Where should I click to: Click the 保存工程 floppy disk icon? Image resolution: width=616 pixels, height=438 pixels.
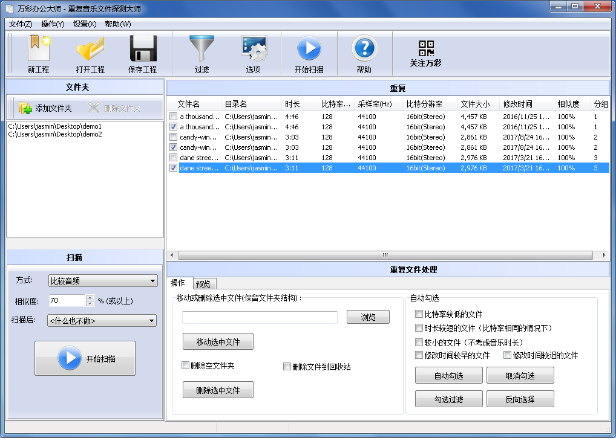pos(143,48)
